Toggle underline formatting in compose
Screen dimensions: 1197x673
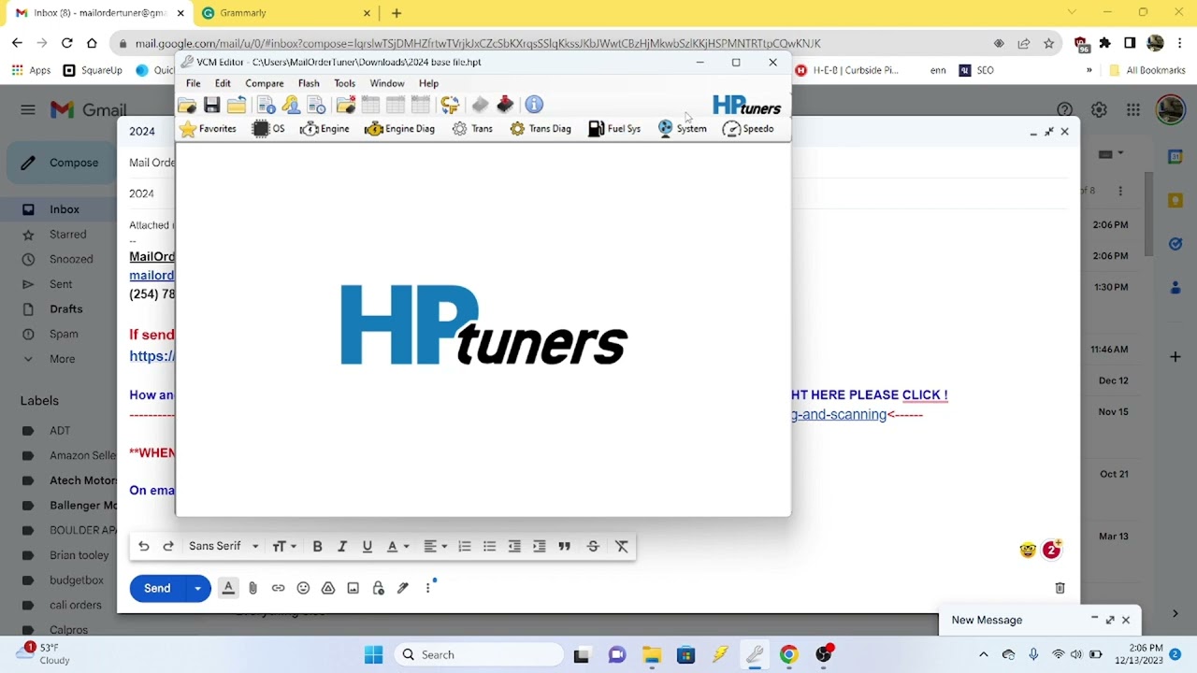[x=368, y=547]
